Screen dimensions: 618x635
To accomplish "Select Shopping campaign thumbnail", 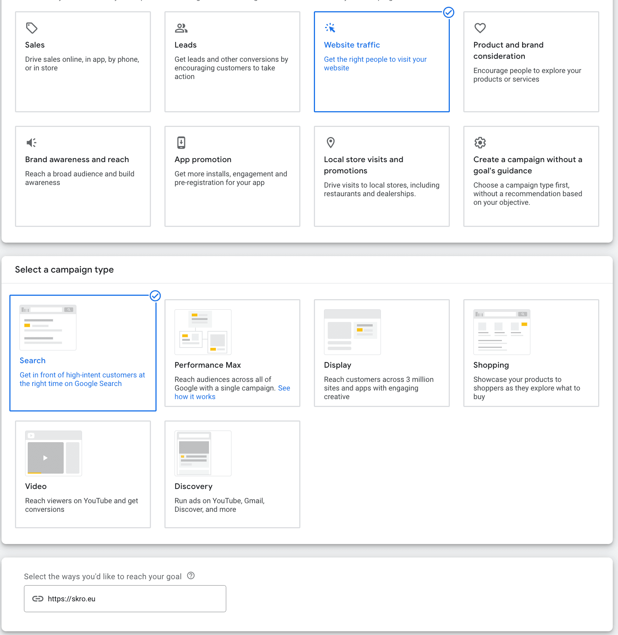I will 502,332.
